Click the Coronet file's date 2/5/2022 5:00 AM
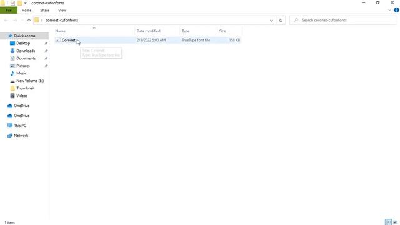The width and height of the screenshot is (400, 225). [x=151, y=40]
